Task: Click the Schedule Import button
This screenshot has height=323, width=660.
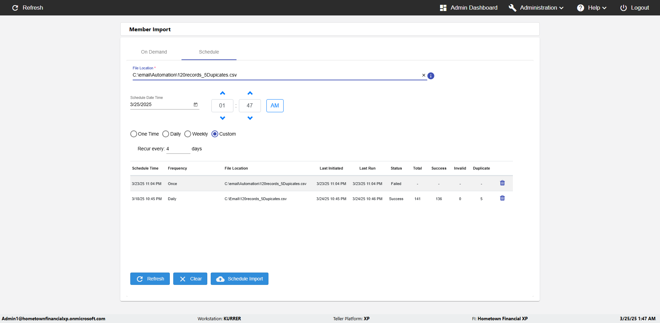Action: coord(239,279)
